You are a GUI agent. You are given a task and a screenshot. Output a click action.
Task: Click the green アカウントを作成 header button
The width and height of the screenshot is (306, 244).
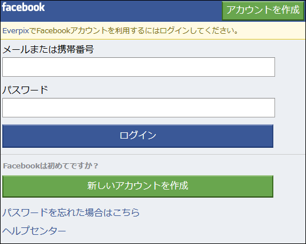pyautogui.click(x=263, y=10)
